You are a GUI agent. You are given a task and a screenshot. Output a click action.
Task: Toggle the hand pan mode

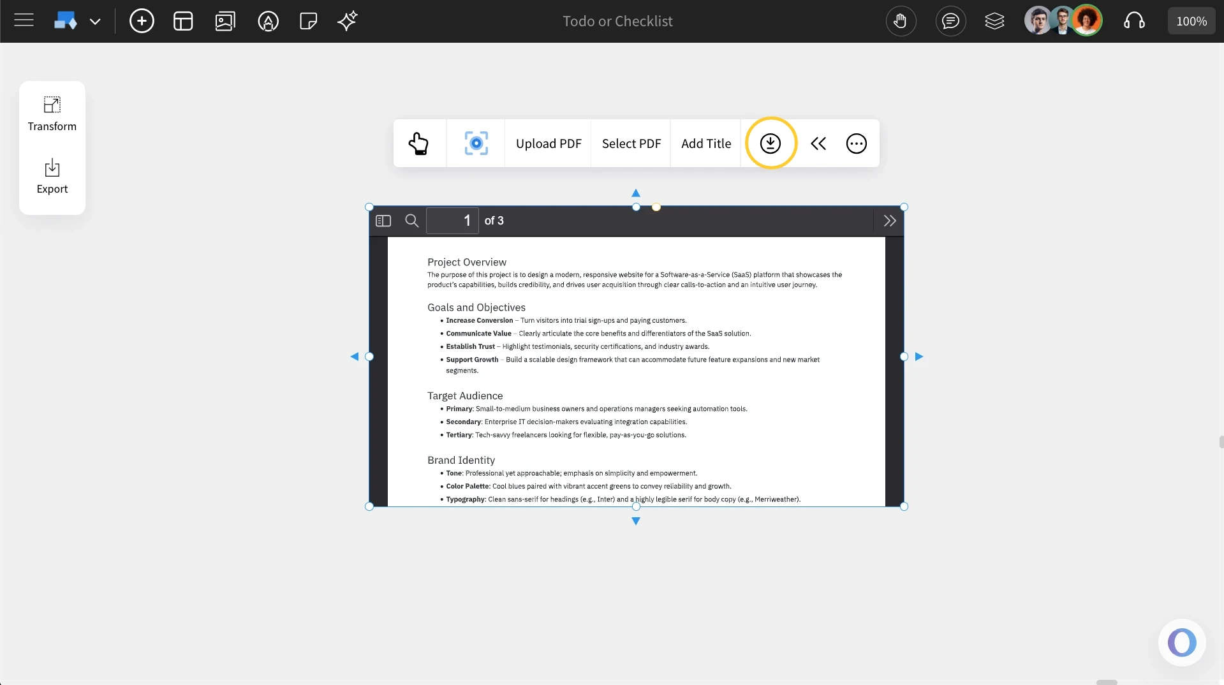pos(901,21)
